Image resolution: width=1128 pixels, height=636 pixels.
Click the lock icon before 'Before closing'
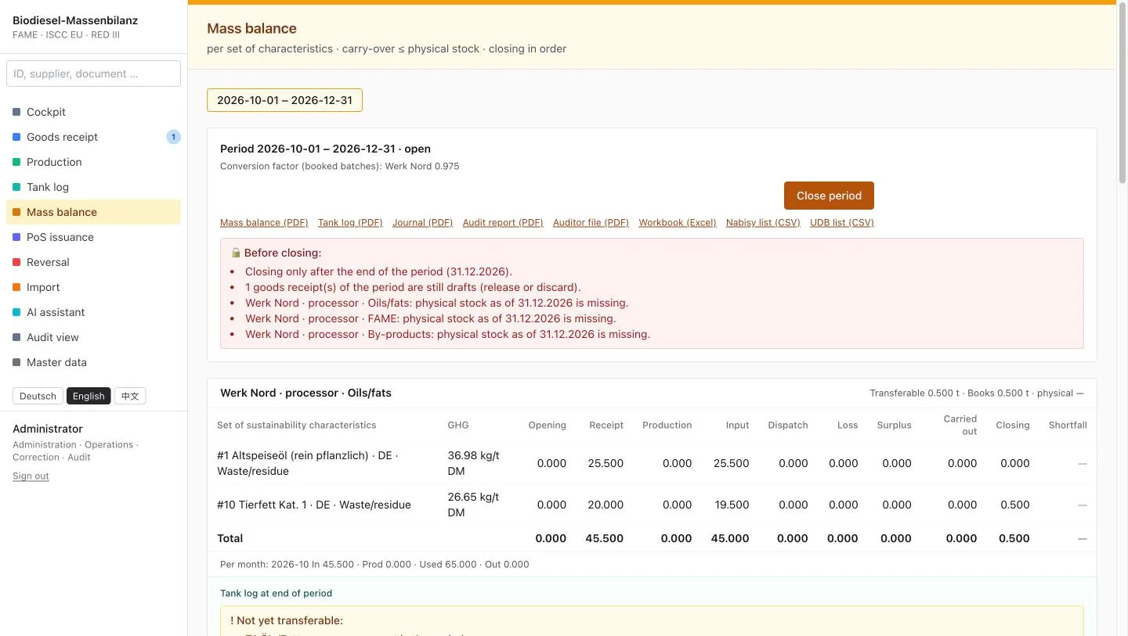[x=236, y=253]
